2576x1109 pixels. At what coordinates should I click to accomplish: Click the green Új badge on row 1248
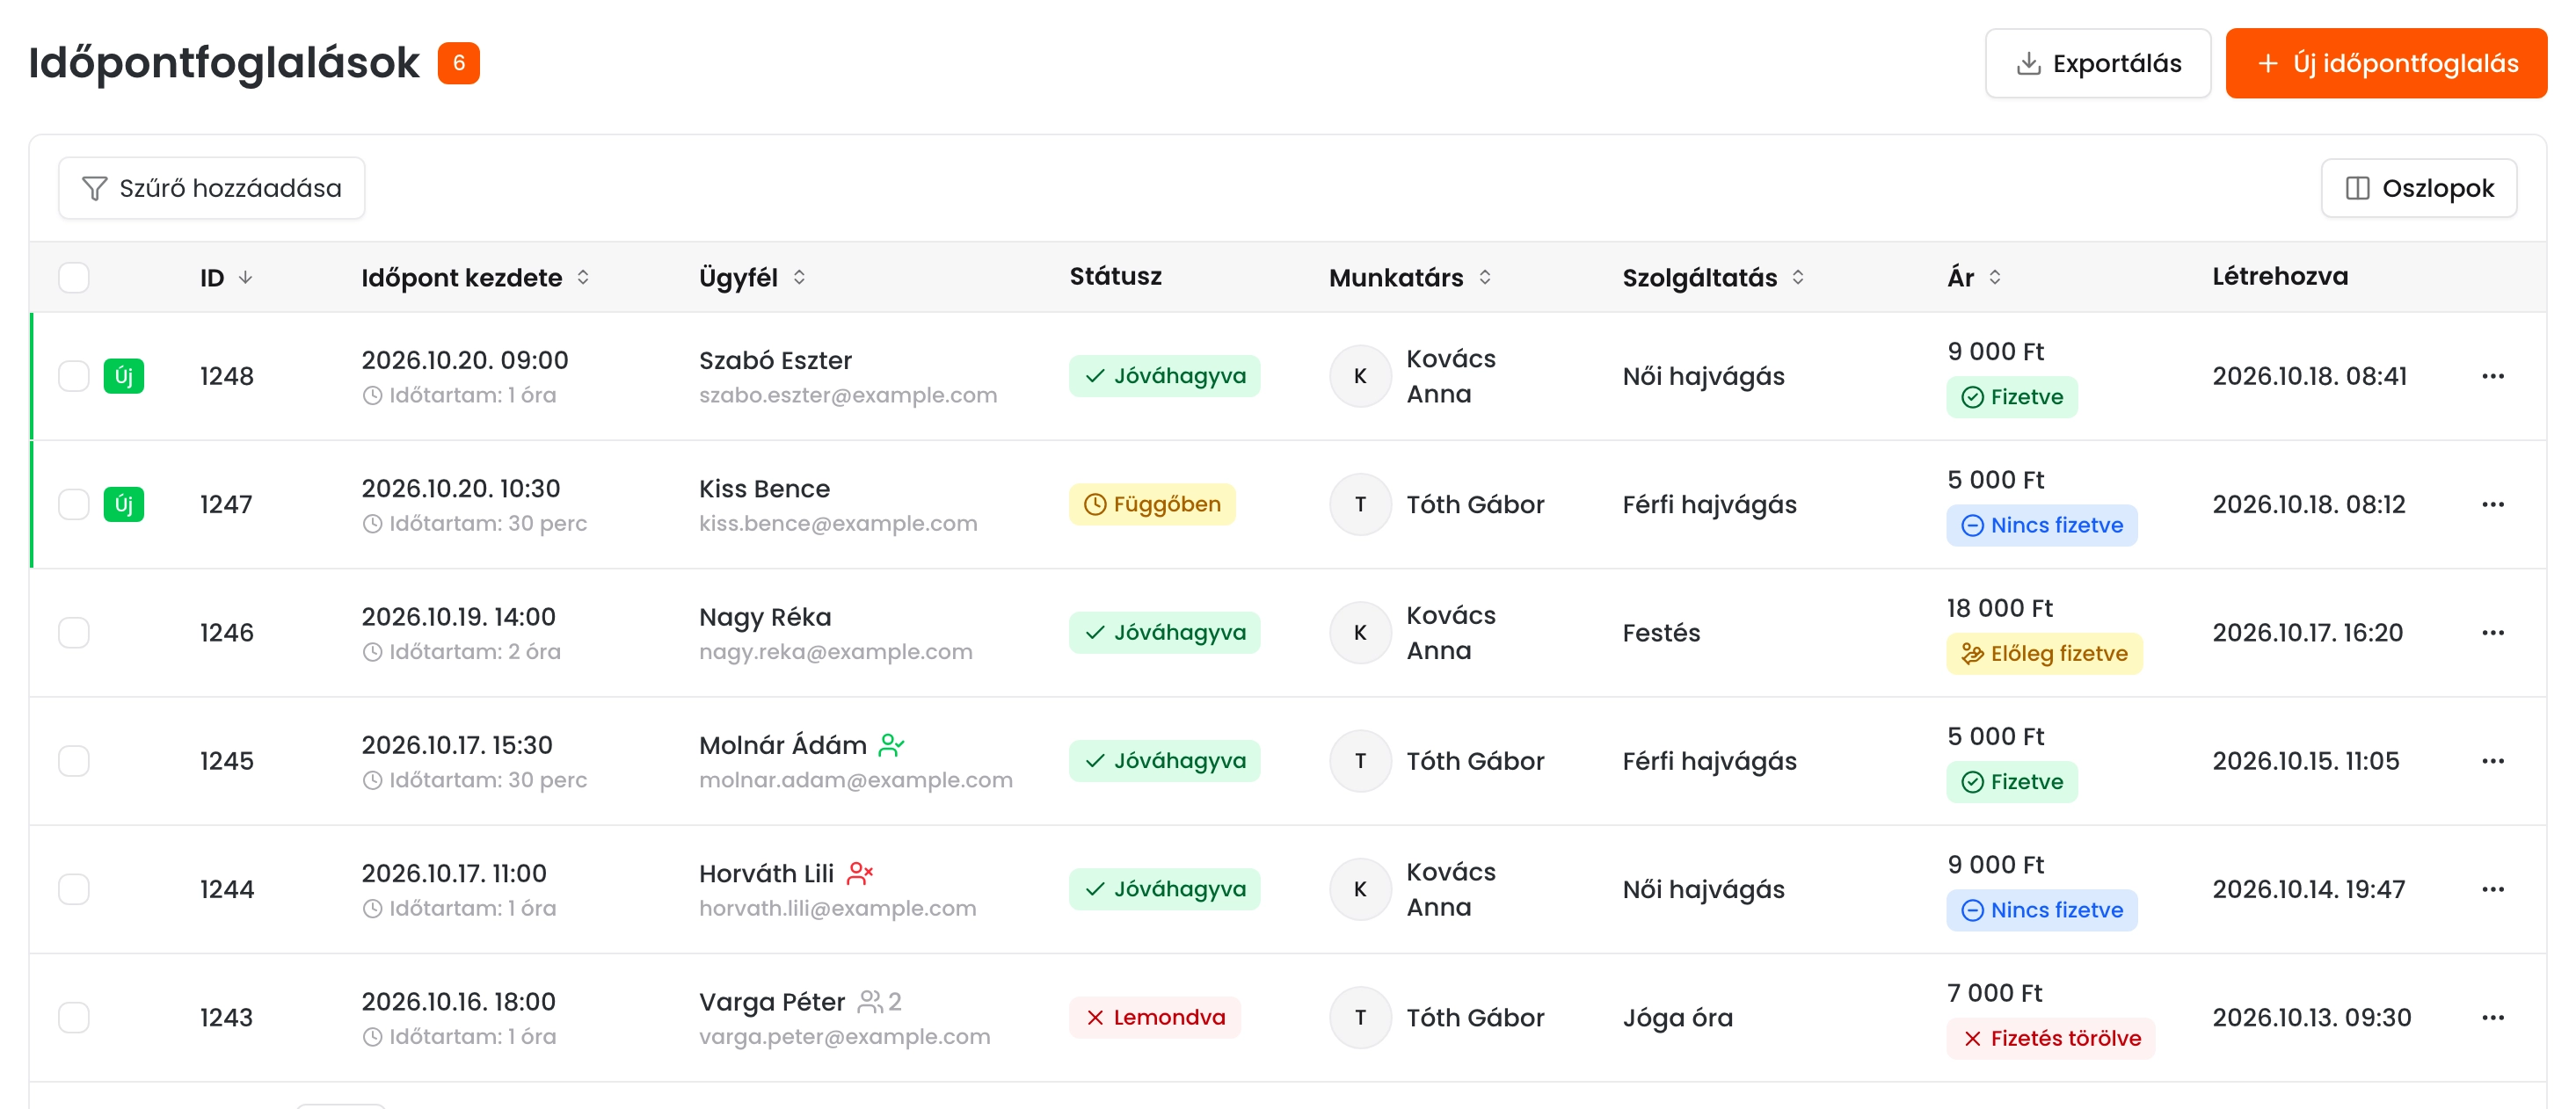tap(124, 375)
